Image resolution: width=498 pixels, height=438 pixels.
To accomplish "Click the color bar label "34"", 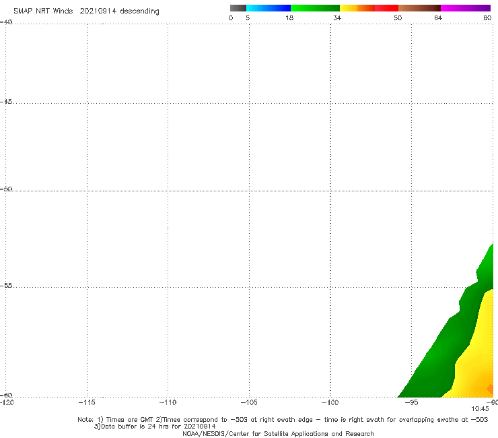I will click(x=337, y=18).
